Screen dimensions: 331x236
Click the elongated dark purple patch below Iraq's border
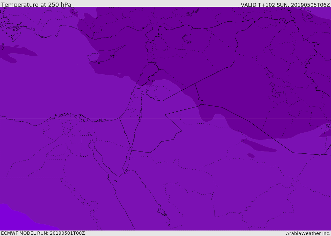pos(259,146)
